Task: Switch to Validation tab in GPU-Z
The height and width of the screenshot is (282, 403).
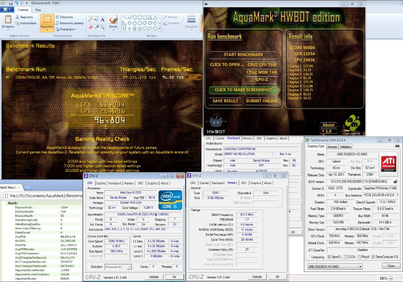Action: (x=346, y=147)
